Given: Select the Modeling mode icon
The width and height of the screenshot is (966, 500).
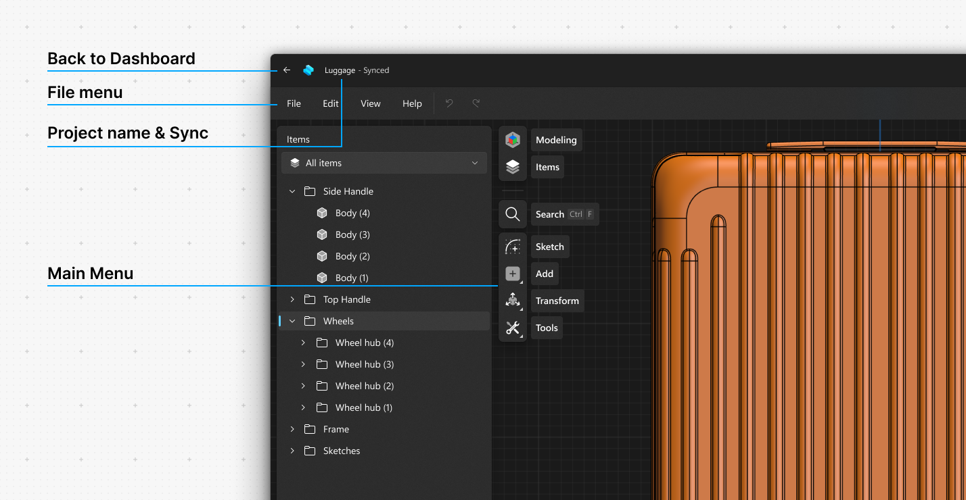Looking at the screenshot, I should pos(513,139).
